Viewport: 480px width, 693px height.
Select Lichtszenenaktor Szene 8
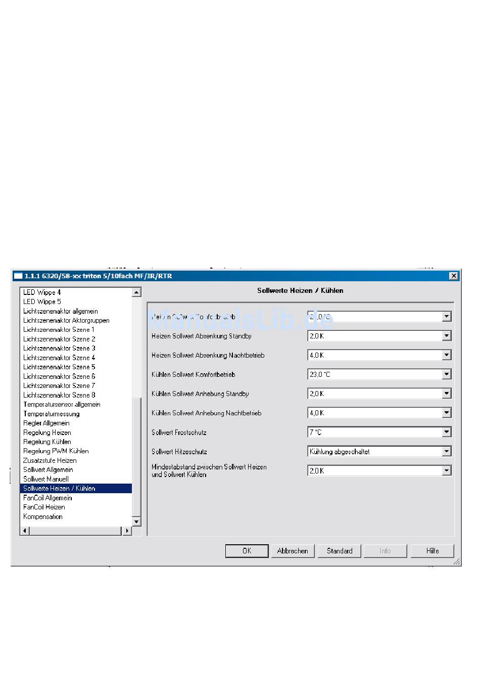click(x=59, y=395)
